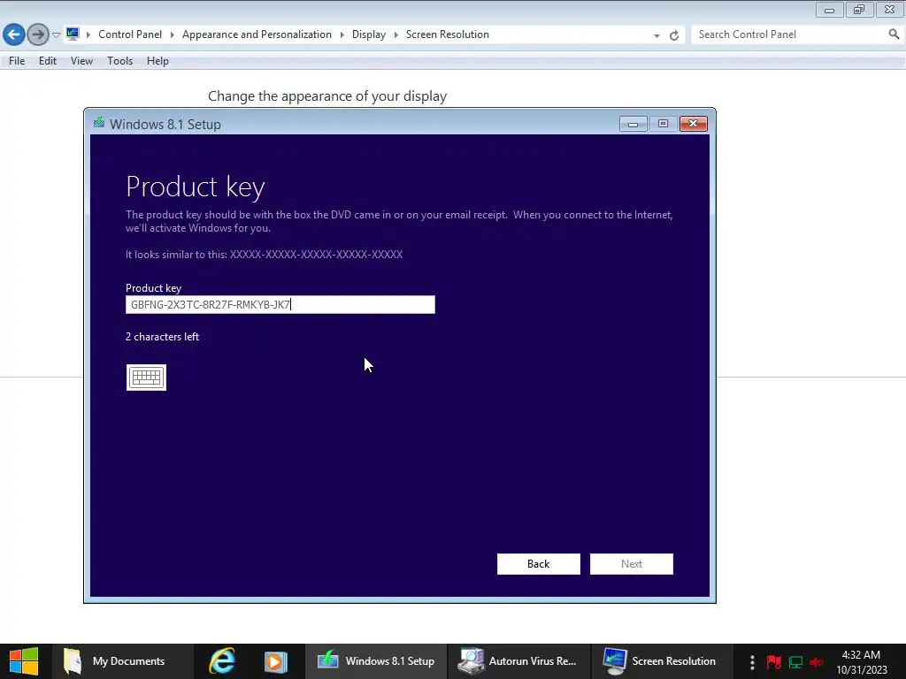Switch to Autorun Virus Remover taskbar item
The image size is (906, 679).
[x=518, y=661]
